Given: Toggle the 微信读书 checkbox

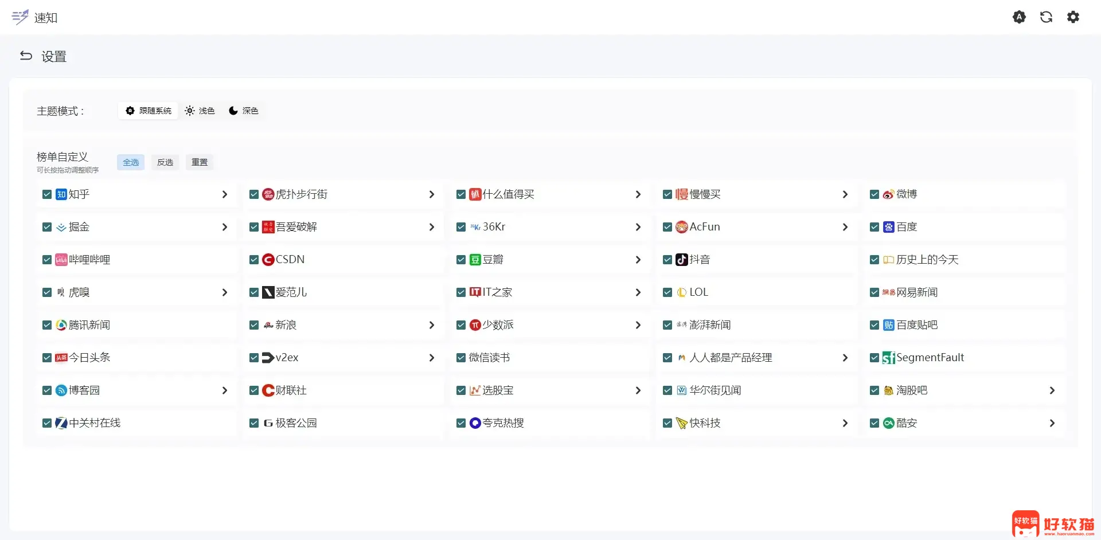Looking at the screenshot, I should 460,358.
